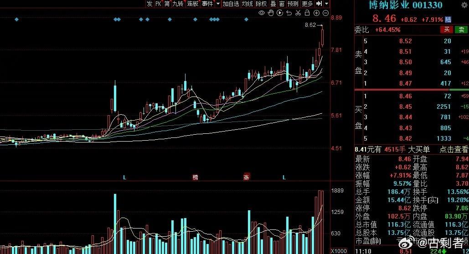Enable the 九转 indicator
469x254 pixels.
(x=178, y=4)
